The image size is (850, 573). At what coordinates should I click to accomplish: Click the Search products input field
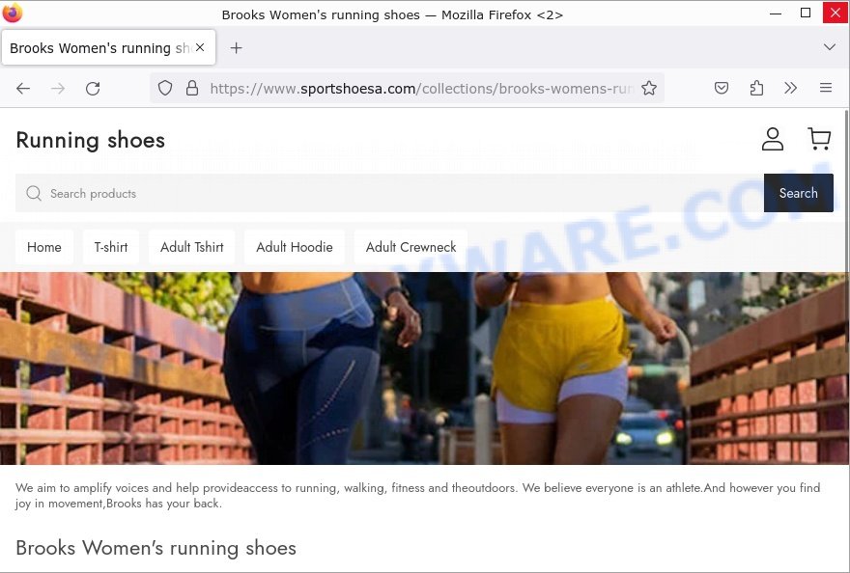coord(389,193)
